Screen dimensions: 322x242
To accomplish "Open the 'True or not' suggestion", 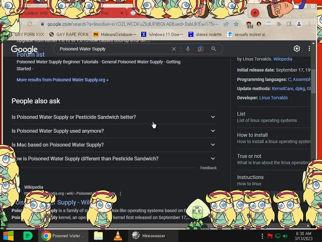I will (x=274, y=159).
